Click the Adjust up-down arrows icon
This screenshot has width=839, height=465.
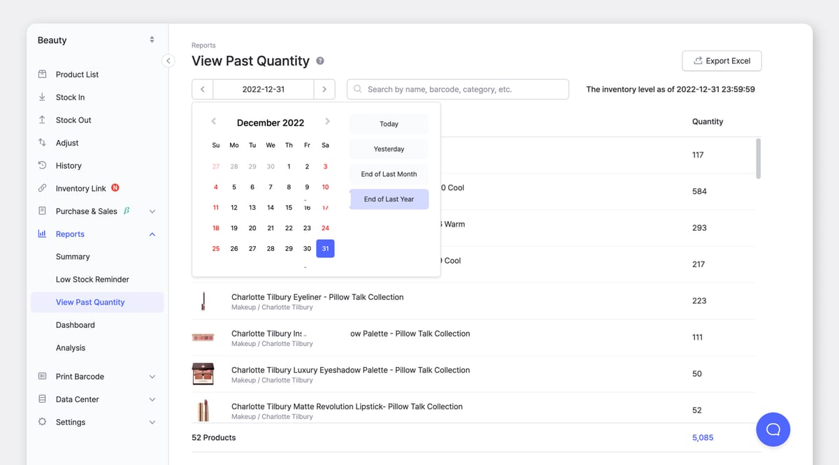(42, 143)
